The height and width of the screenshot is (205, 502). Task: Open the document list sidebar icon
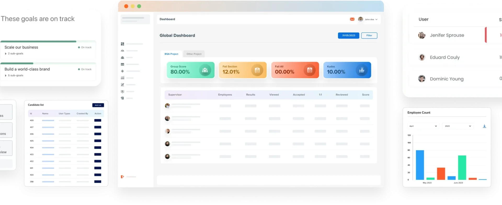[122, 98]
